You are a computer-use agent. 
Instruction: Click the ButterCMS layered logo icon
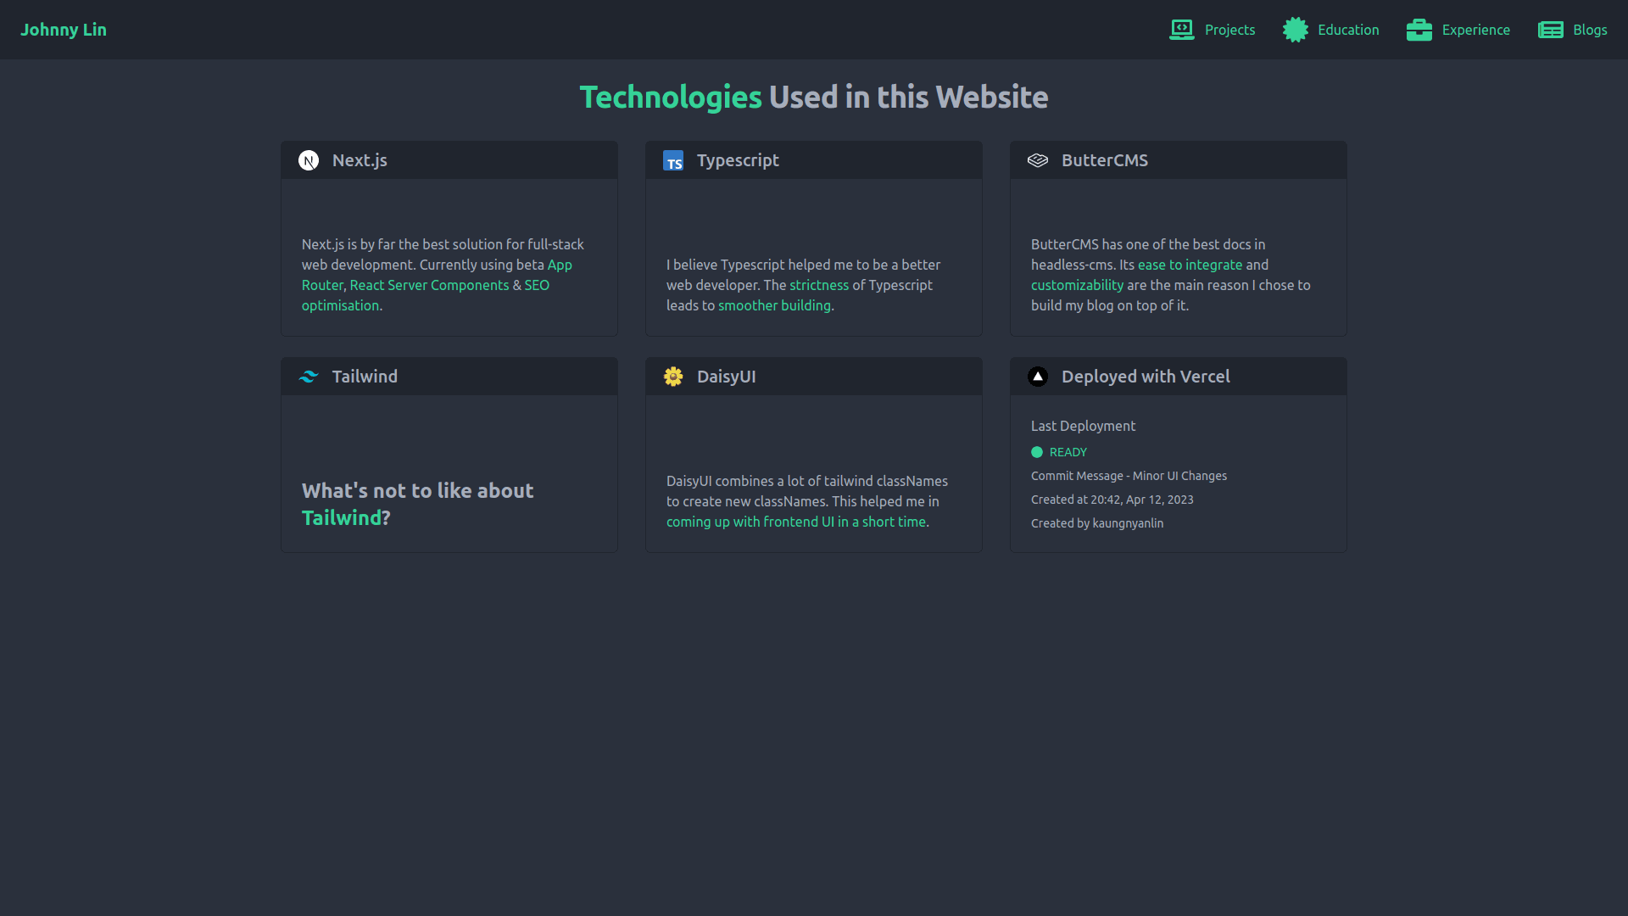point(1038,160)
